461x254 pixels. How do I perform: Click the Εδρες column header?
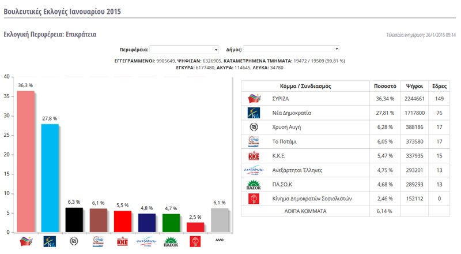439,86
